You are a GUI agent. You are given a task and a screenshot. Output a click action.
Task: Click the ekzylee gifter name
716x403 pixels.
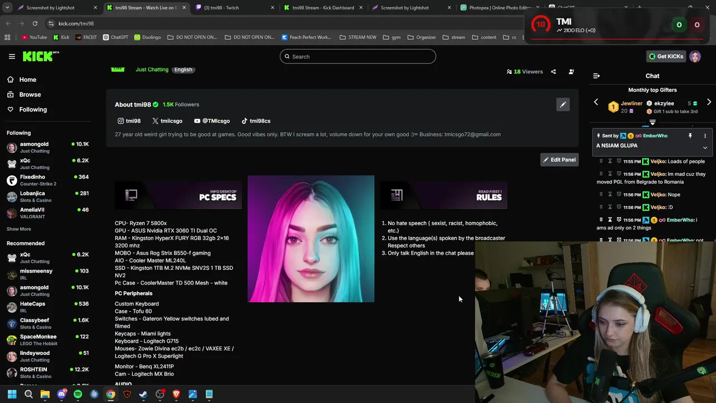point(664,104)
